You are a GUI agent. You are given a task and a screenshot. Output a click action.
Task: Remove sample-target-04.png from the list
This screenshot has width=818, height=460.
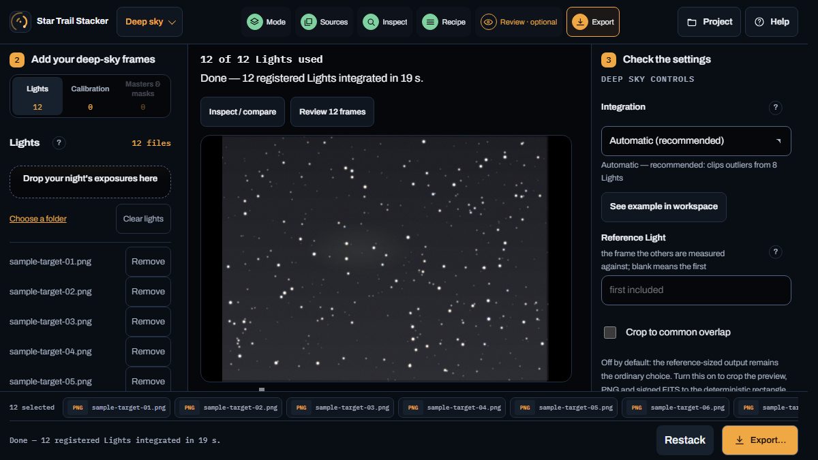coord(148,352)
